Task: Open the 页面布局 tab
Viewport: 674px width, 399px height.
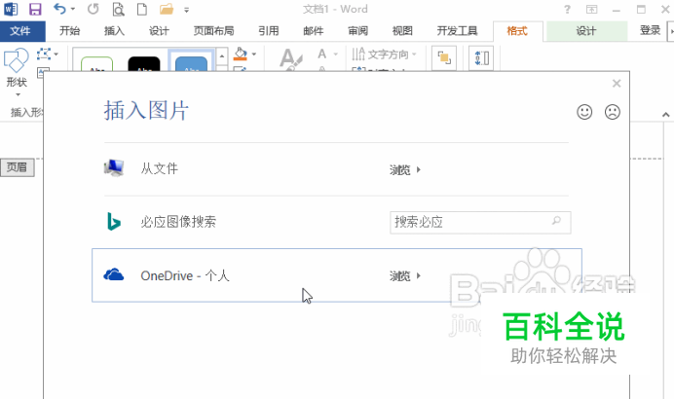Action: click(213, 31)
